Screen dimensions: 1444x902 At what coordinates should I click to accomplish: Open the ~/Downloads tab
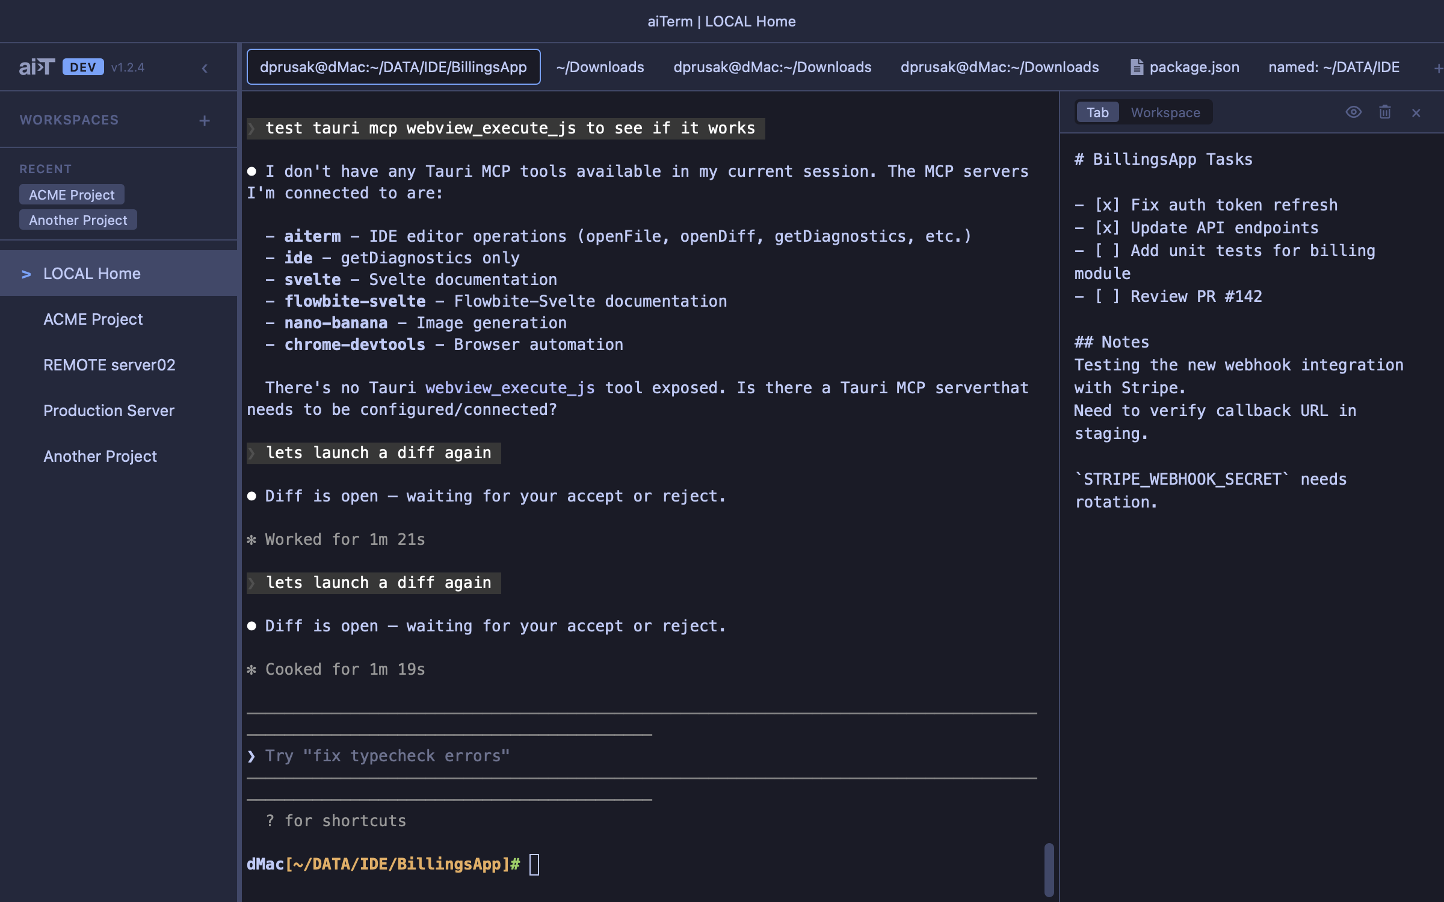[x=600, y=67]
